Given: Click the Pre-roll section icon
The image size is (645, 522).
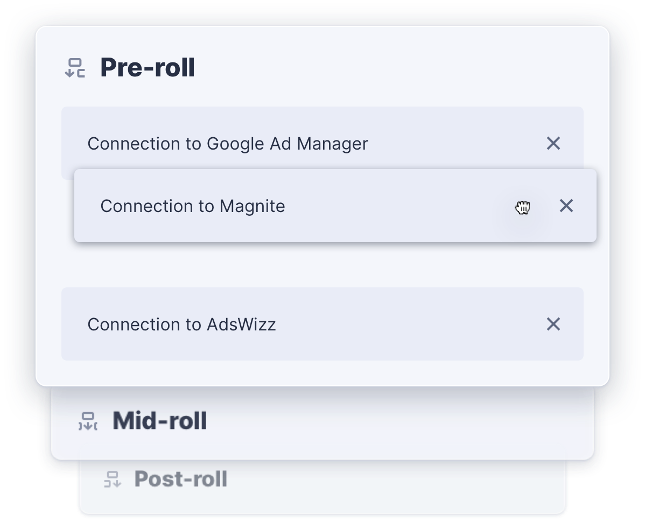Looking at the screenshot, I should (75, 68).
